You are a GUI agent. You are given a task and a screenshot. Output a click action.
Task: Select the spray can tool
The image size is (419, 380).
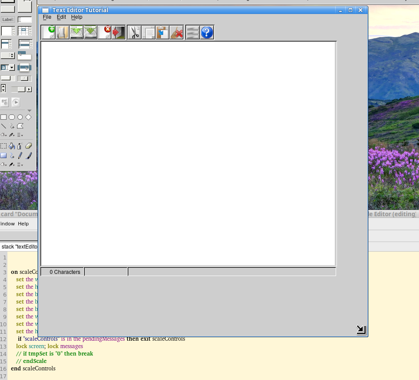(20, 146)
